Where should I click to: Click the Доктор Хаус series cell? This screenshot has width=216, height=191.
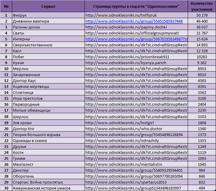pyautogui.click(x=48, y=81)
